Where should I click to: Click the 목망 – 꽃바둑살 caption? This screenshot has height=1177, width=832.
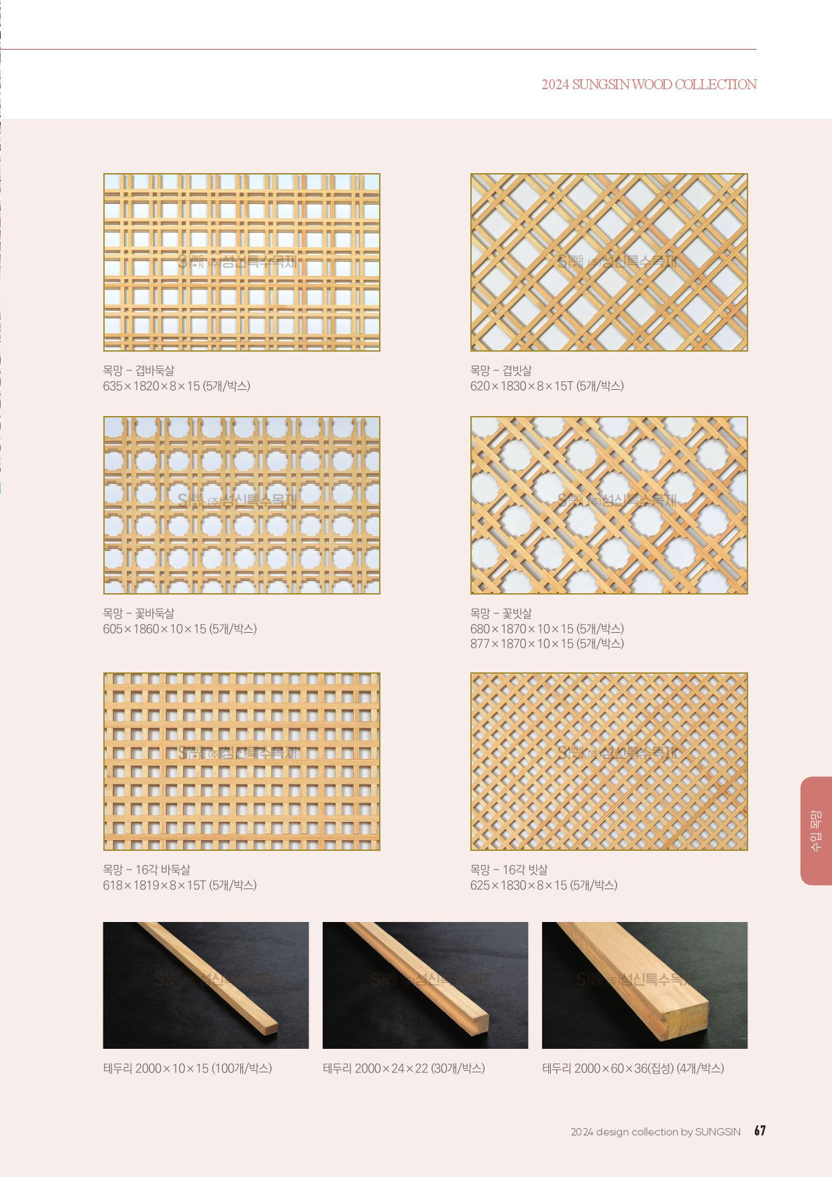coord(139,613)
